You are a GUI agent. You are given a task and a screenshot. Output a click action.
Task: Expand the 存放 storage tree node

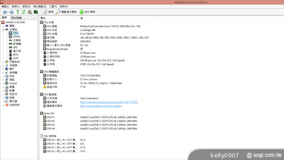coord(3,76)
